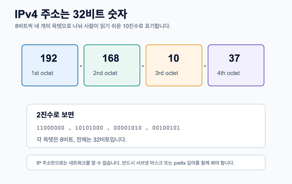Click the '4th octet' label
292x184 pixels.
(x=229, y=73)
